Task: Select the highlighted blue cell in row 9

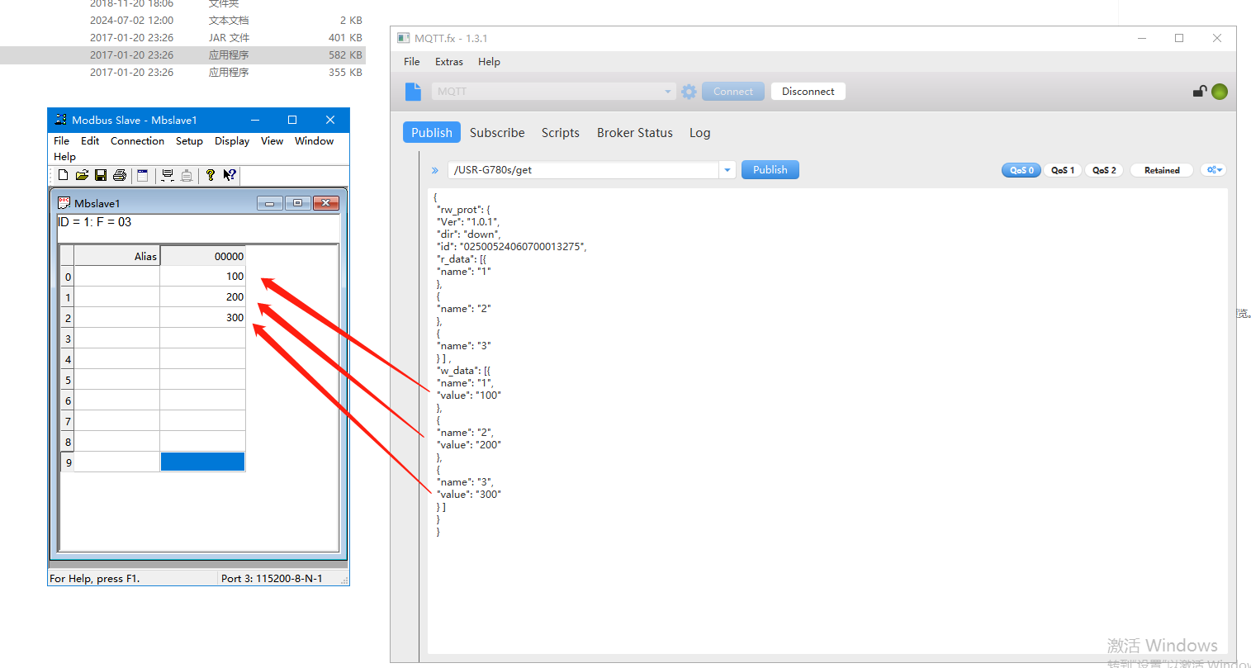Action: [202, 462]
